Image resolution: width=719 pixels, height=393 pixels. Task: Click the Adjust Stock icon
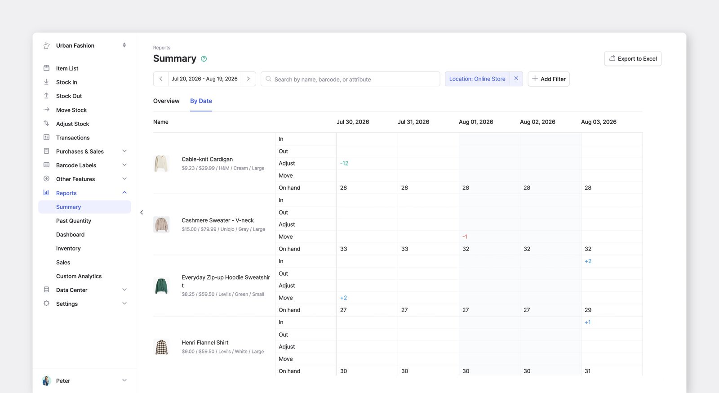click(x=46, y=123)
